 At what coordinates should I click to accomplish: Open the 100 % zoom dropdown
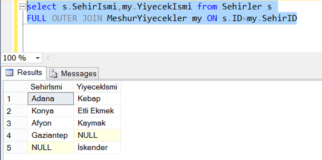tap(37, 58)
